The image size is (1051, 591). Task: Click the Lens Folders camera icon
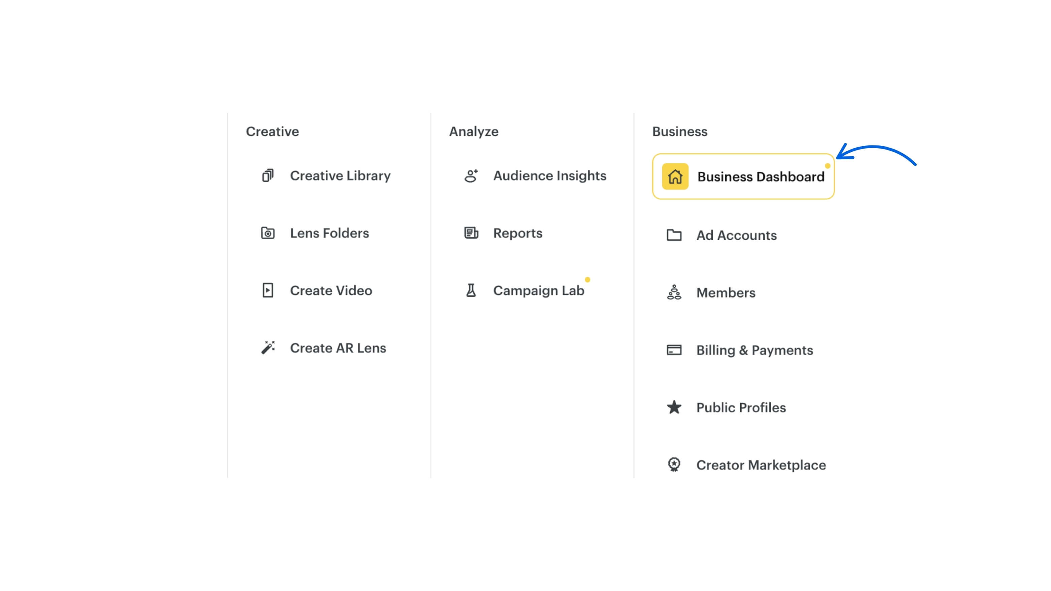coord(268,233)
